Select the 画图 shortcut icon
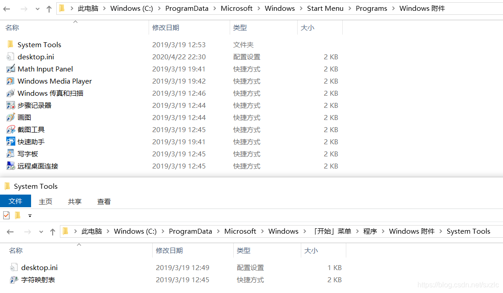The width and height of the screenshot is (503, 293). 11,118
